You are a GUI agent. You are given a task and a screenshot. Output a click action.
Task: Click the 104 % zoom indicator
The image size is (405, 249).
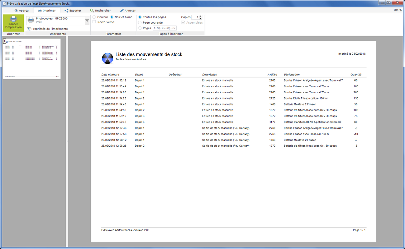pos(398,10)
